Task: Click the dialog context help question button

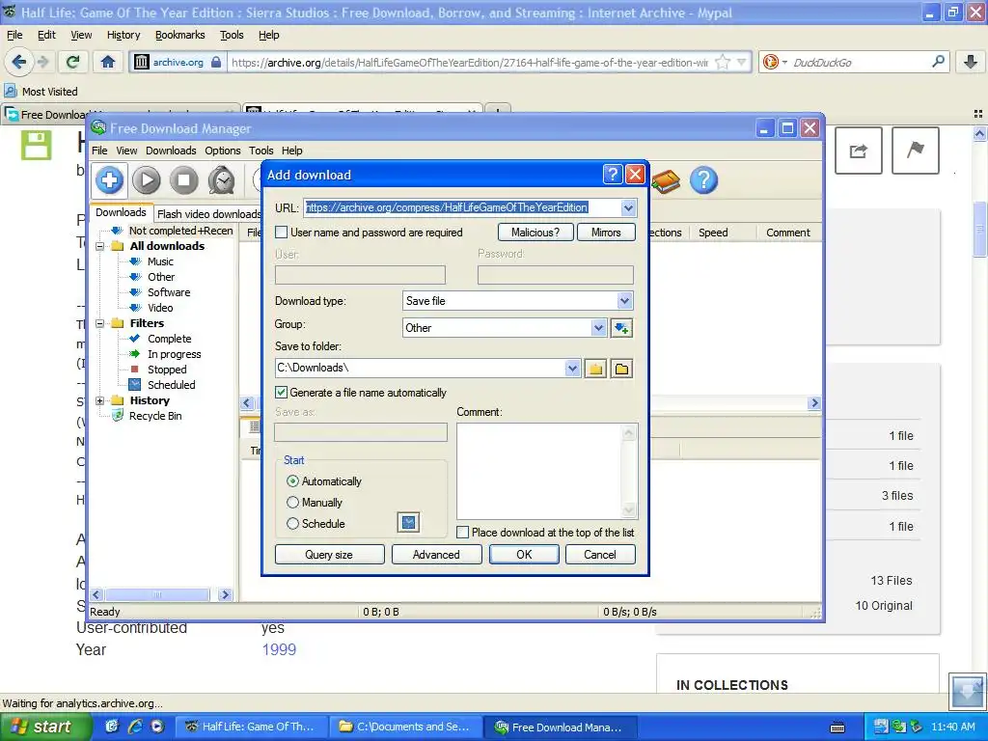Action: 613,175
